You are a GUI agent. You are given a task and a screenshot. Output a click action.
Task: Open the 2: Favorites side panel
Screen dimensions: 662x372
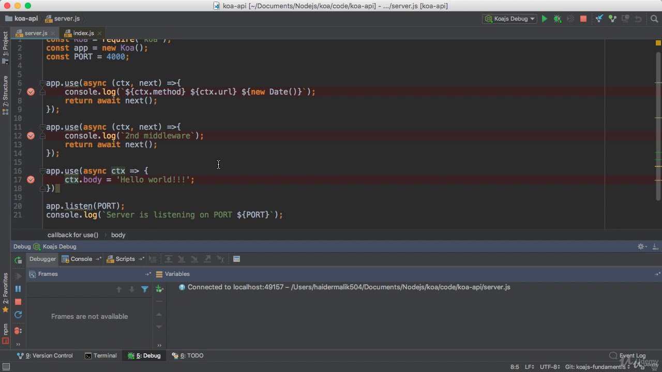pyautogui.click(x=5, y=293)
